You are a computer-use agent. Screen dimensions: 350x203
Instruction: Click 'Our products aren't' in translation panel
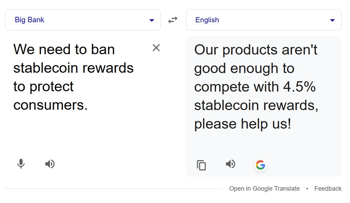(256, 50)
